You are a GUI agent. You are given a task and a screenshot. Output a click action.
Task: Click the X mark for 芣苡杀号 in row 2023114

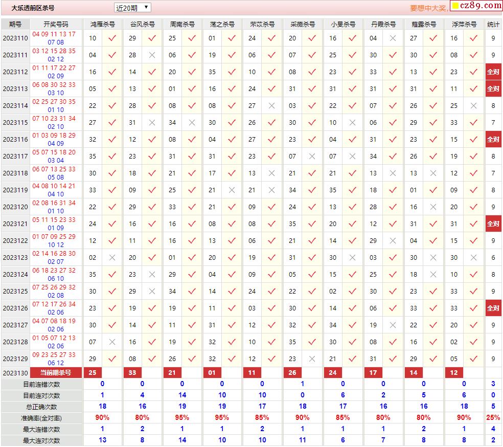[272, 105]
